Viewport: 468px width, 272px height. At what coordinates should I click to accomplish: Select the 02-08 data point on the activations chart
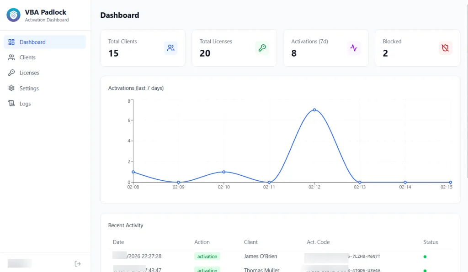(x=133, y=172)
